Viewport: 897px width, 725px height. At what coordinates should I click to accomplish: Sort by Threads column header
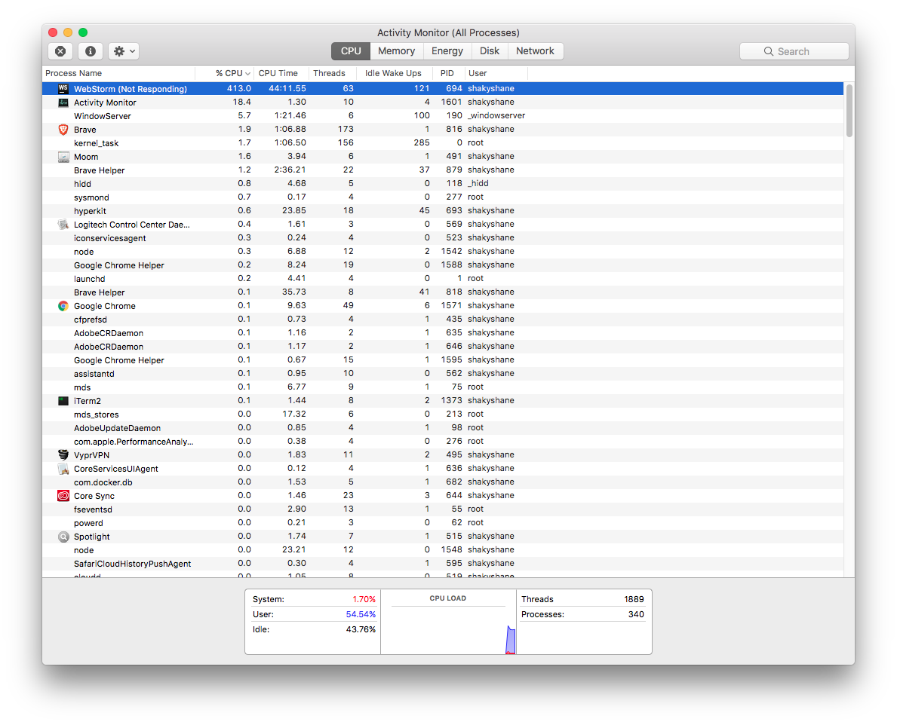333,73
